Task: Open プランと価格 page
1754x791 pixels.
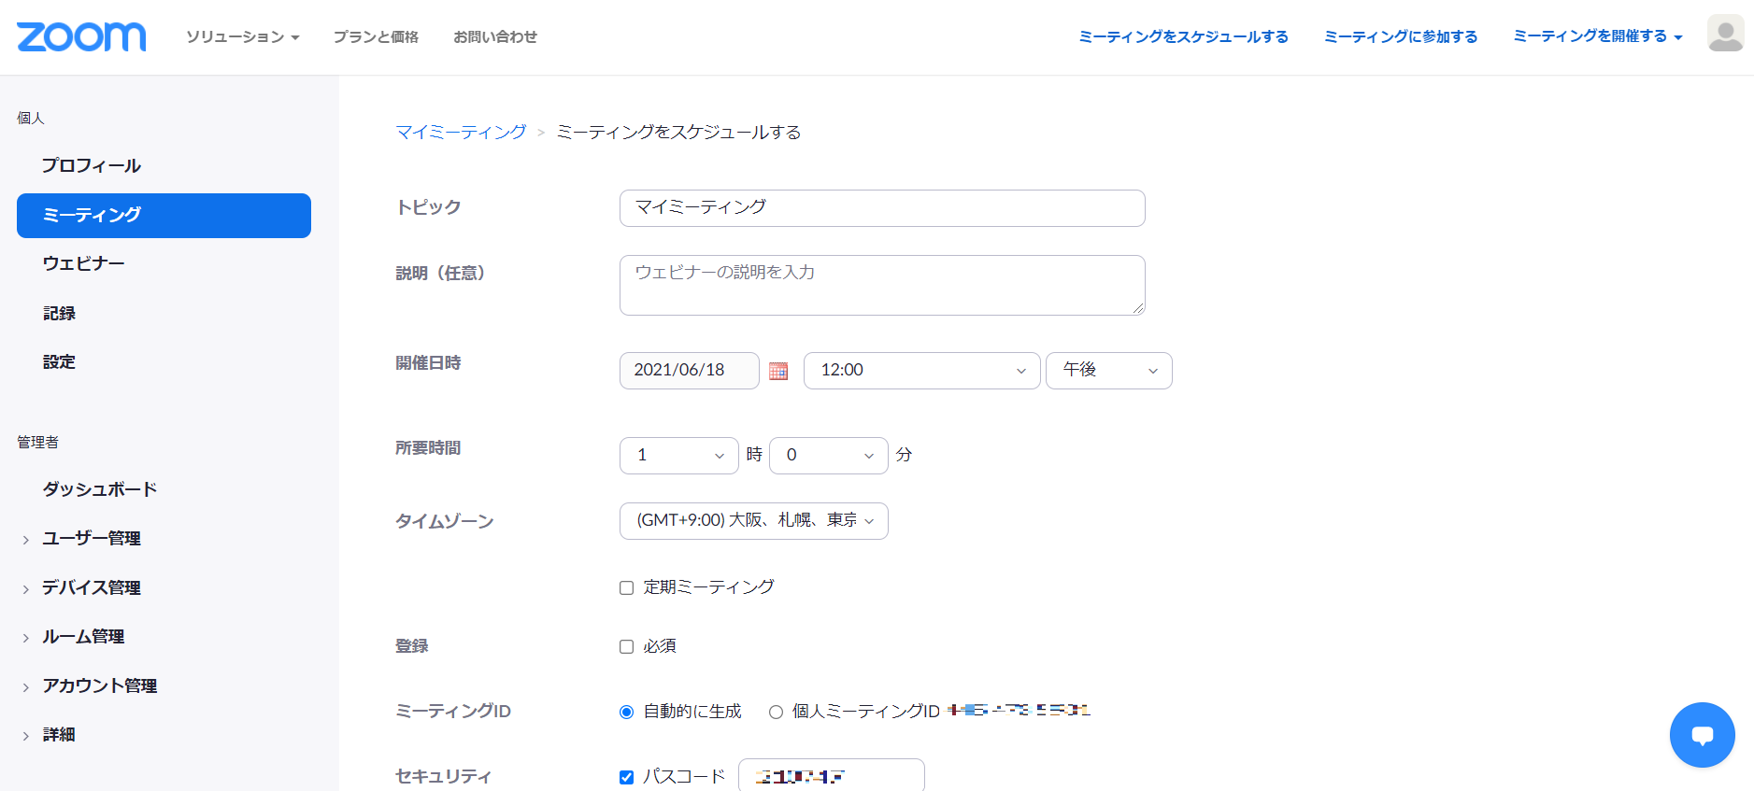Action: pyautogui.click(x=376, y=36)
